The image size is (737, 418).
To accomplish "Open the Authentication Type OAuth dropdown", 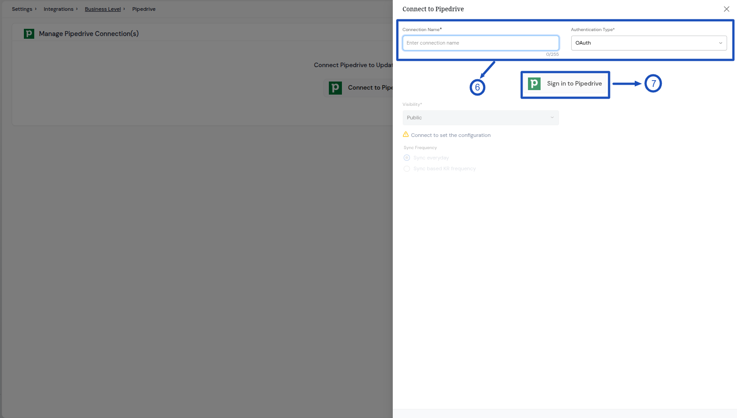I will pyautogui.click(x=649, y=43).
